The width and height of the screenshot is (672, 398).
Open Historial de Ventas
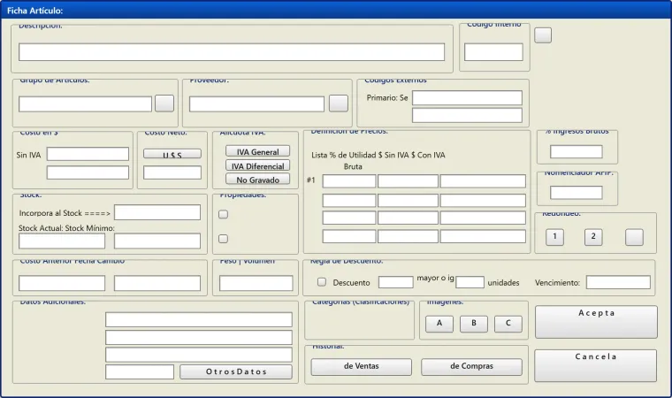coord(362,367)
